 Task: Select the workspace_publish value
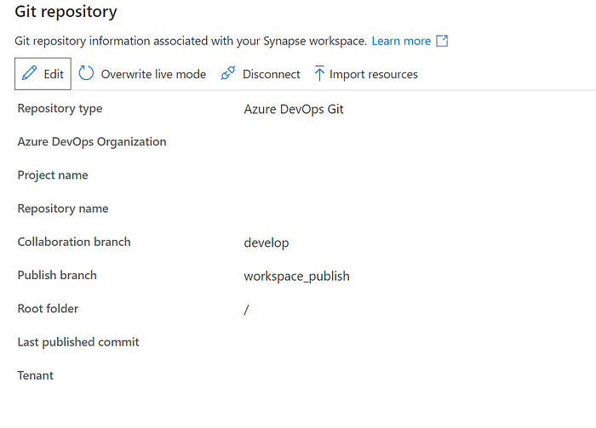tap(297, 277)
